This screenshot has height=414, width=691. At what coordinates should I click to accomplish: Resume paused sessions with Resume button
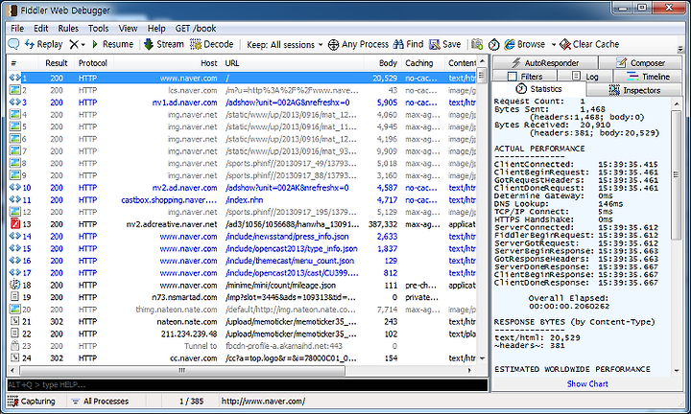112,44
